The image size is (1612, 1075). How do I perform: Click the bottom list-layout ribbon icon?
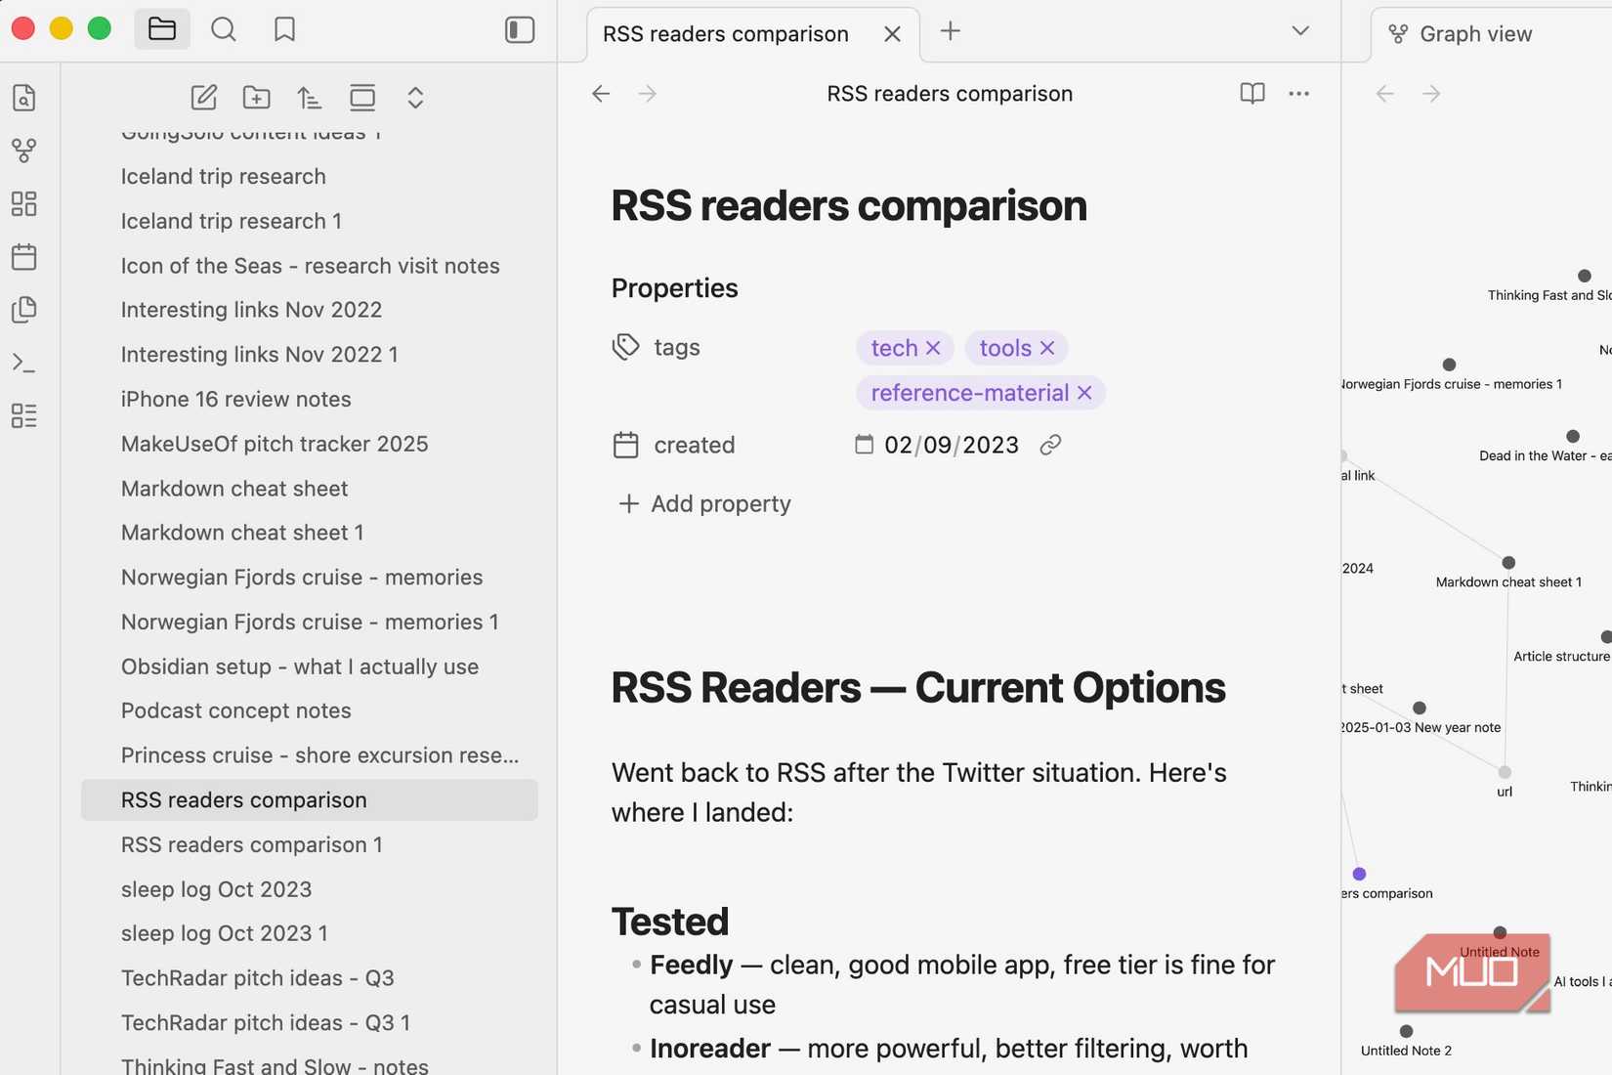(24, 415)
